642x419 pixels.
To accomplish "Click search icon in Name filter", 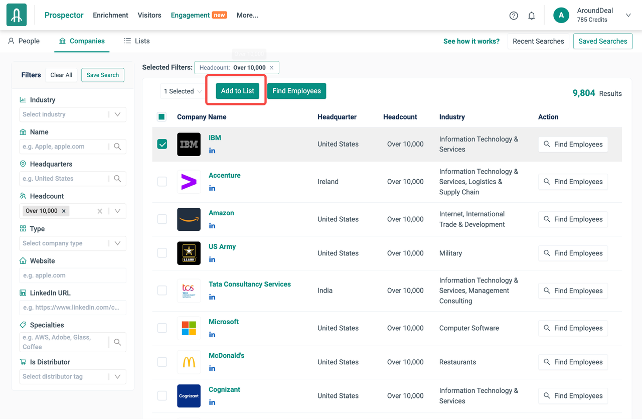I will coord(117,147).
